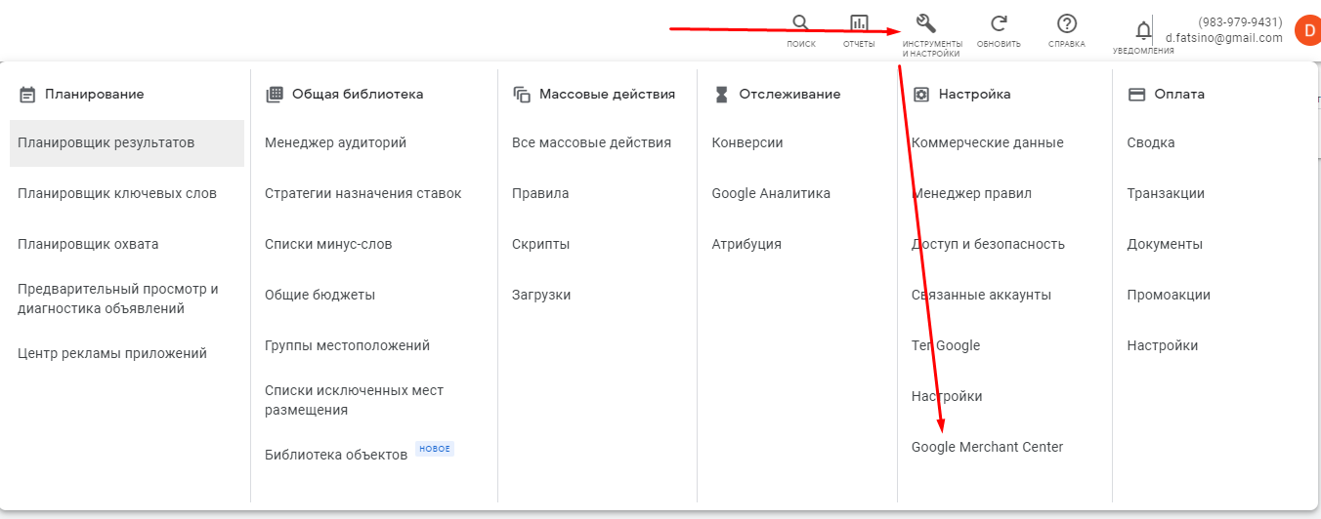Open Транзакции in billing column

tap(1166, 194)
